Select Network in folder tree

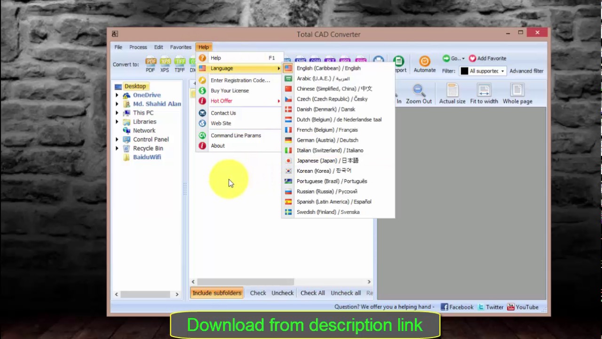point(144,130)
